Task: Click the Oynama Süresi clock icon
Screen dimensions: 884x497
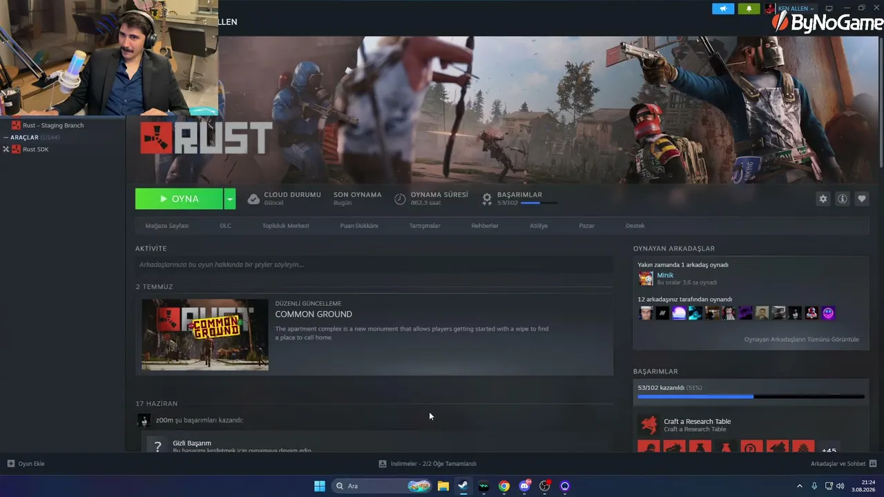Action: 400,199
